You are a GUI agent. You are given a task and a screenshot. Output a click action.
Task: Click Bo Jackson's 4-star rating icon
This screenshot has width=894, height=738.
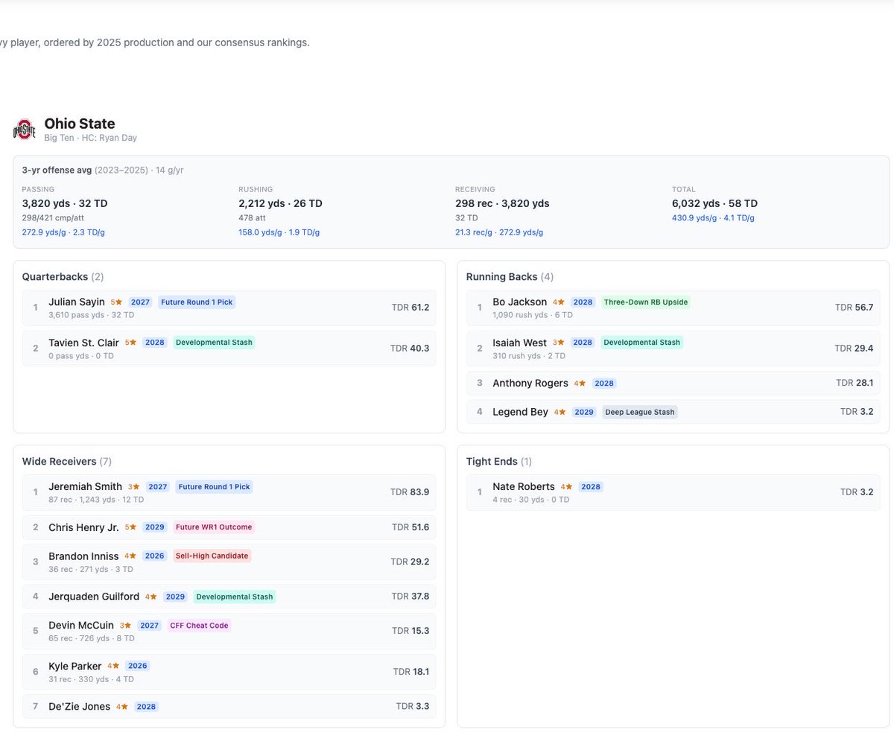pyautogui.click(x=559, y=302)
